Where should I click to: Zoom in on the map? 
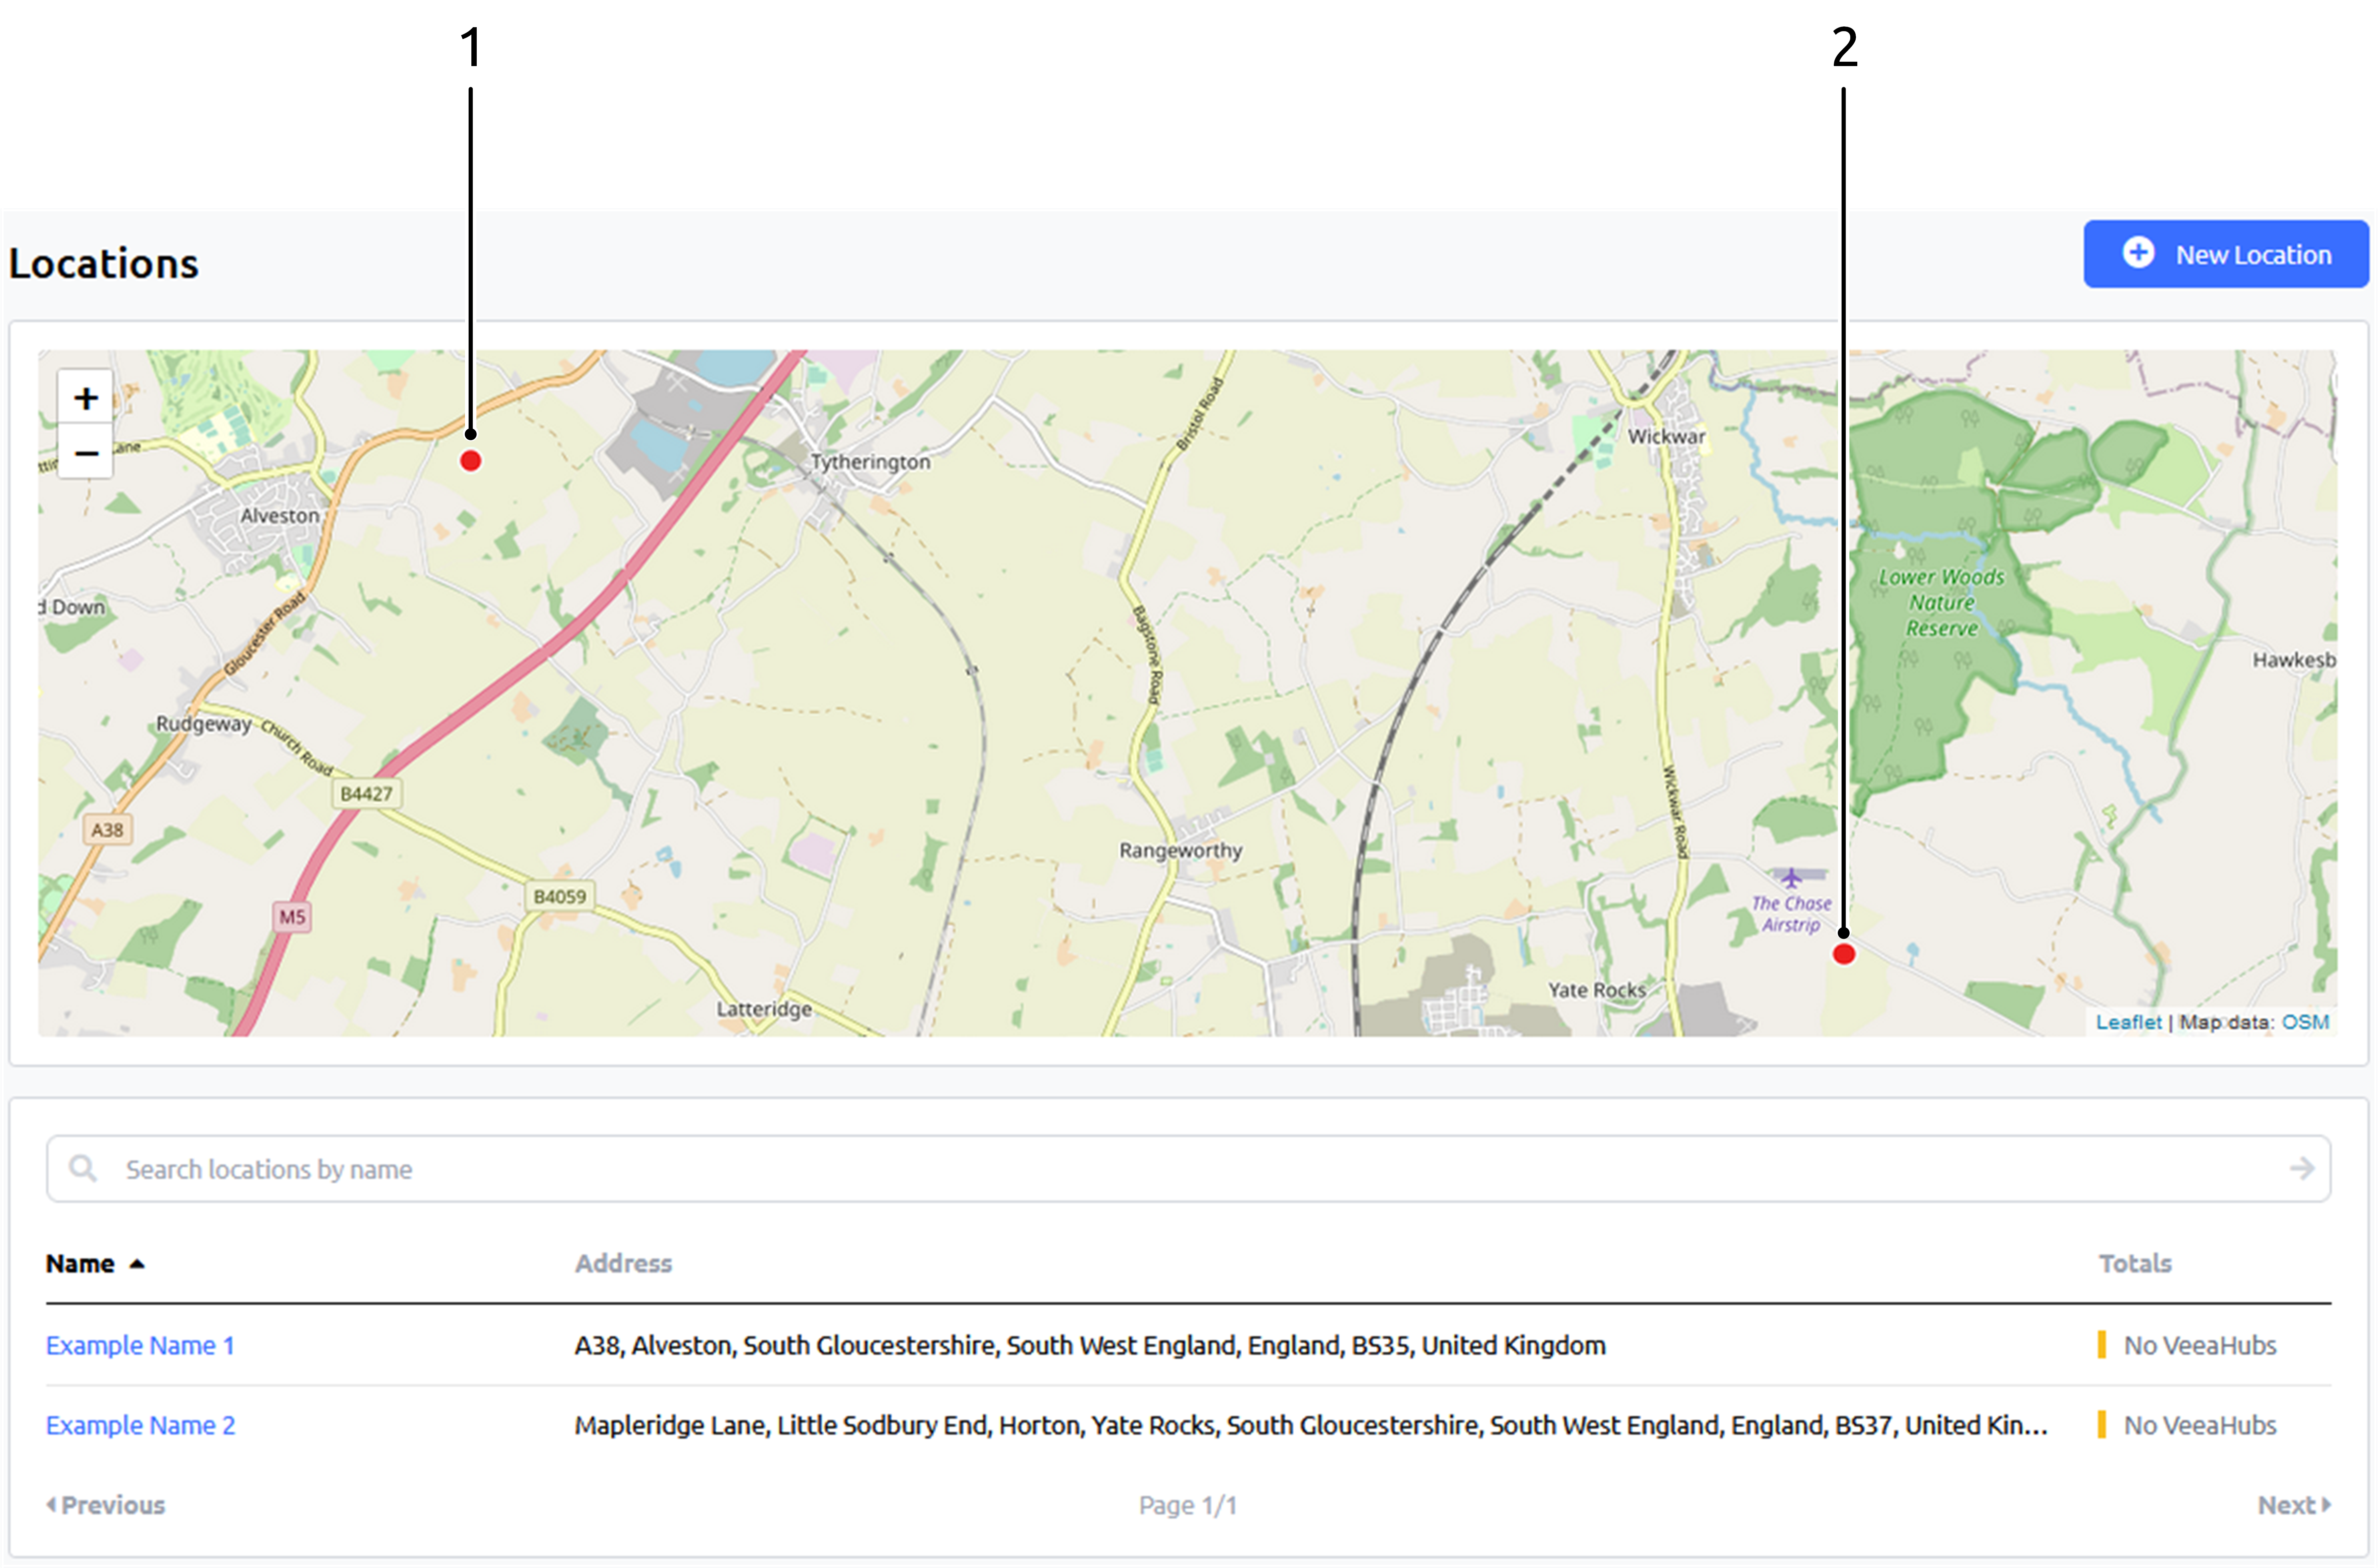pyautogui.click(x=86, y=398)
